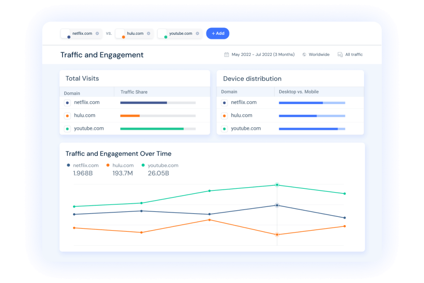
Task: Click youtube.com desktop vs mobile bar
Action: click(x=312, y=129)
